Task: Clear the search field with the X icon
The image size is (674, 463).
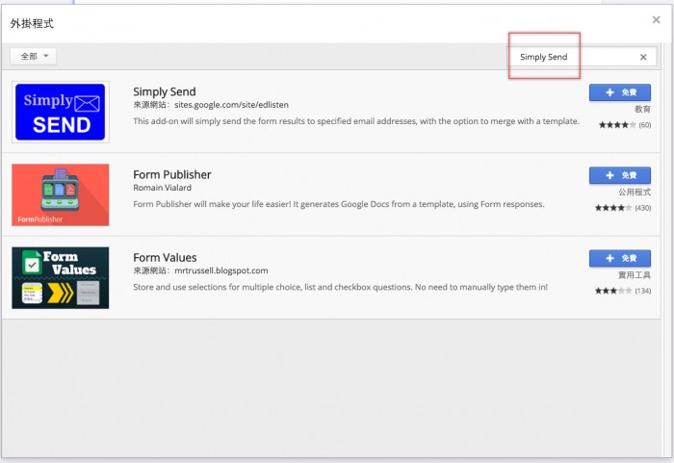Action: (x=643, y=57)
